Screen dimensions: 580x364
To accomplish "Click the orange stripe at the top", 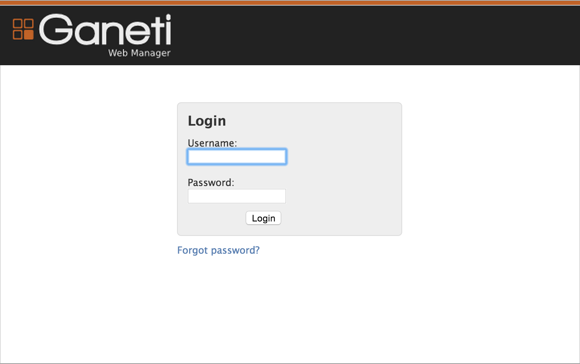I will [x=290, y=3].
